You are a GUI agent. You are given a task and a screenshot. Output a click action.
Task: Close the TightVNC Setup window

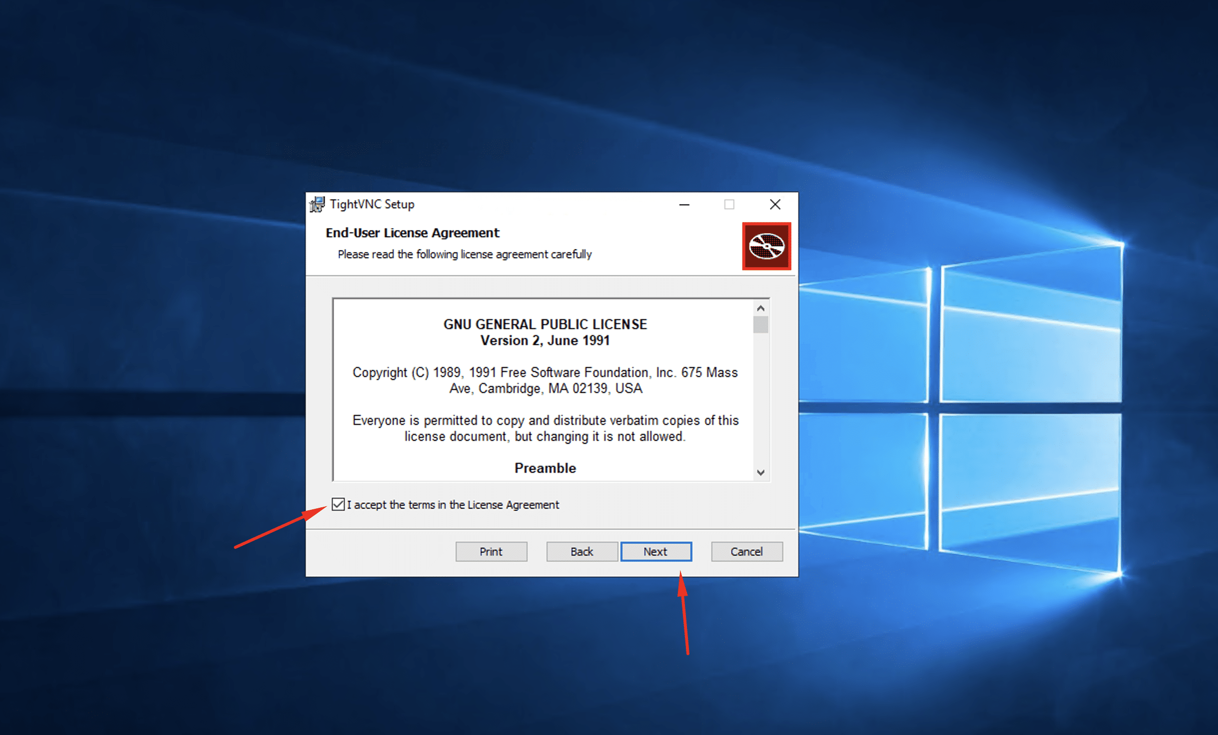tap(774, 204)
